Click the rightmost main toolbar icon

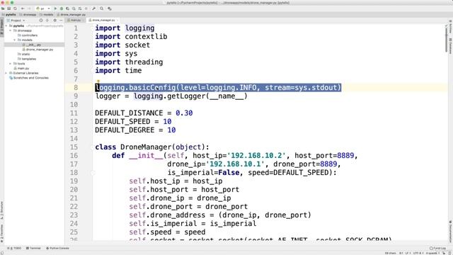click(x=110, y=8)
